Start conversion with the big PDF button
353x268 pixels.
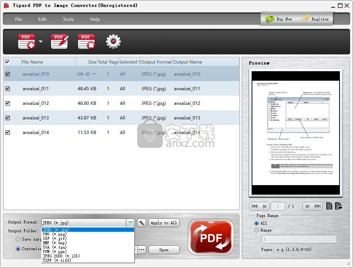(x=211, y=237)
